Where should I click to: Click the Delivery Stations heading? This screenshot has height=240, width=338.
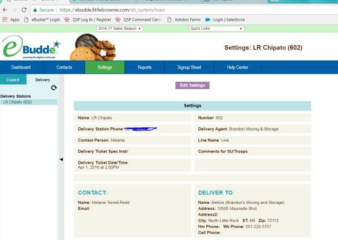15,96
